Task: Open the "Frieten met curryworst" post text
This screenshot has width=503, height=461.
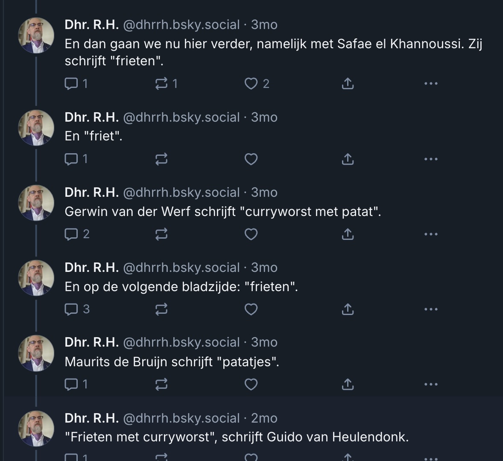Action: (237, 437)
